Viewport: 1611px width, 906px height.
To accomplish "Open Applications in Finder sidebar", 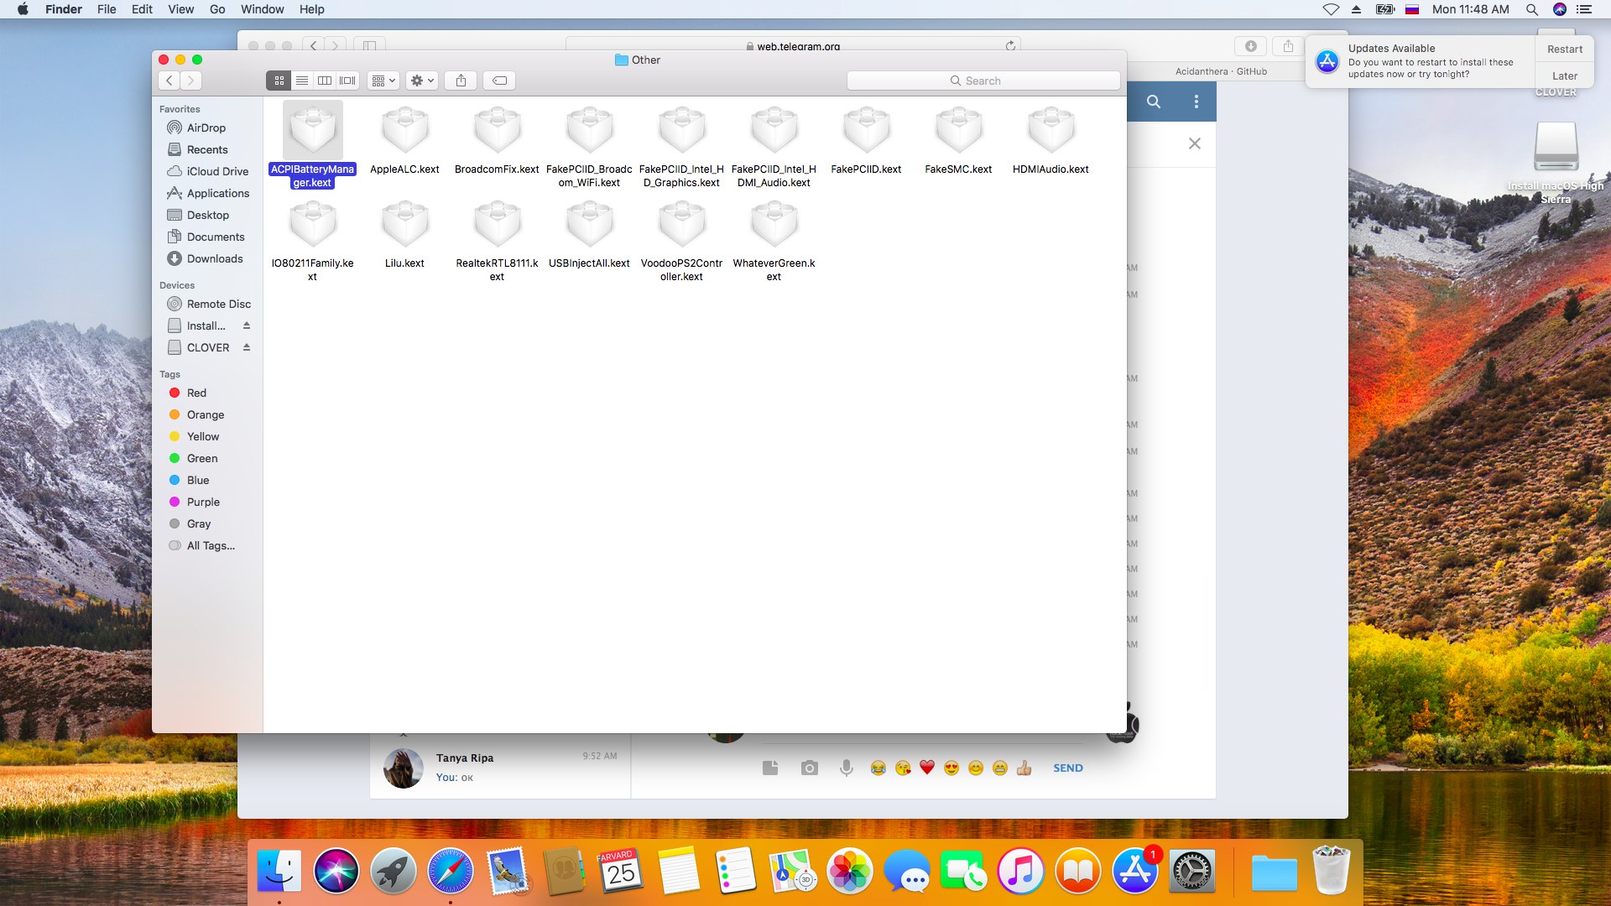I will [x=218, y=193].
